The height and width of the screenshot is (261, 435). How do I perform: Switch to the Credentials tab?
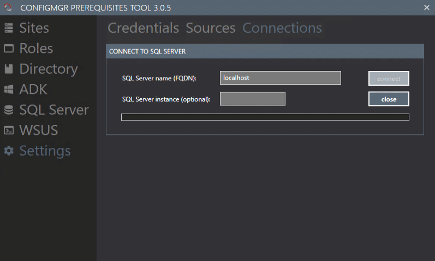143,28
